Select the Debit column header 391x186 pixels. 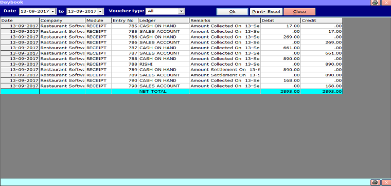pos(280,20)
